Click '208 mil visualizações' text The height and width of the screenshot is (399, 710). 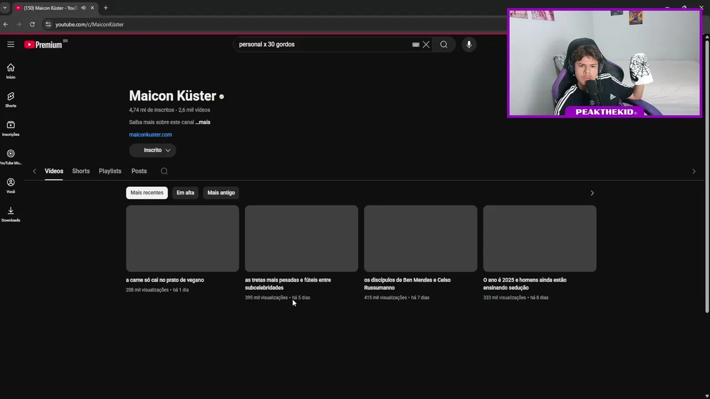tap(147, 290)
